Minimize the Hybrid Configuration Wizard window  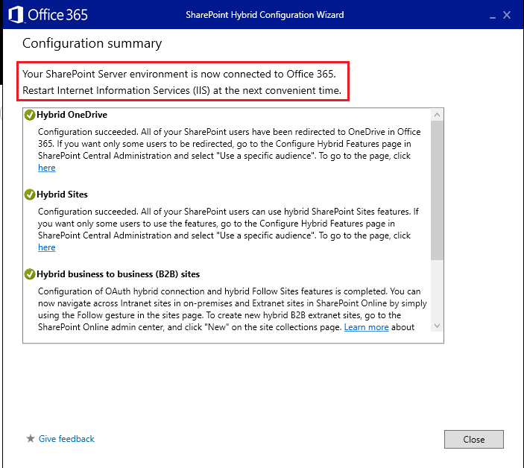(493, 16)
